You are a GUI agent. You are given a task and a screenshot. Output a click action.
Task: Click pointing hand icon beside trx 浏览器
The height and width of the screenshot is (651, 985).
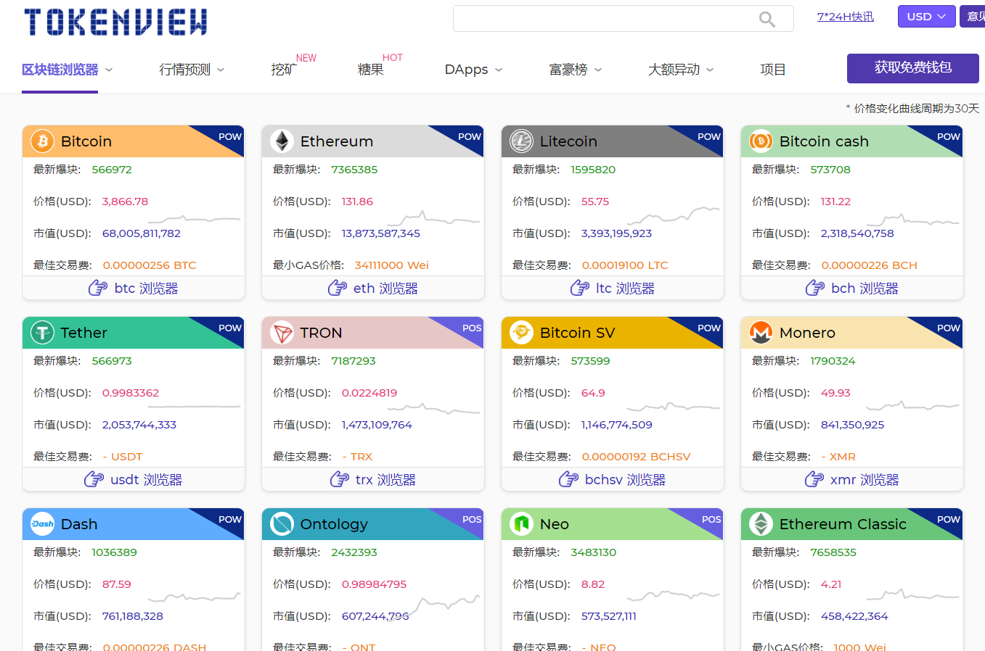point(340,479)
